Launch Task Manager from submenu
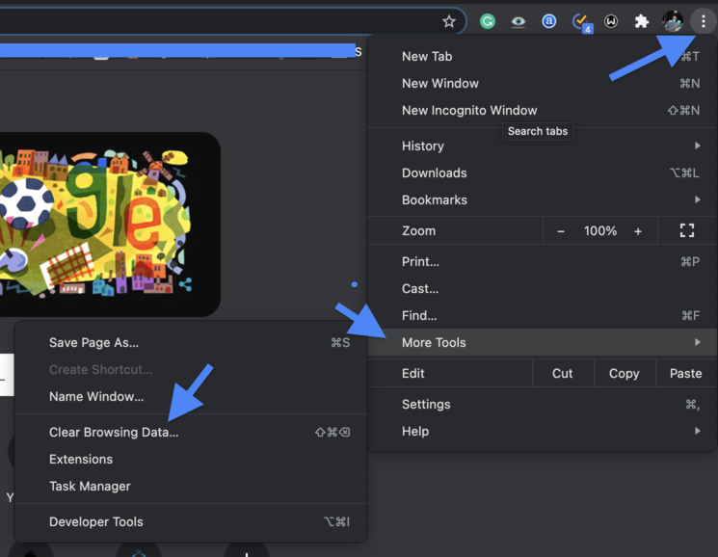 point(191,486)
